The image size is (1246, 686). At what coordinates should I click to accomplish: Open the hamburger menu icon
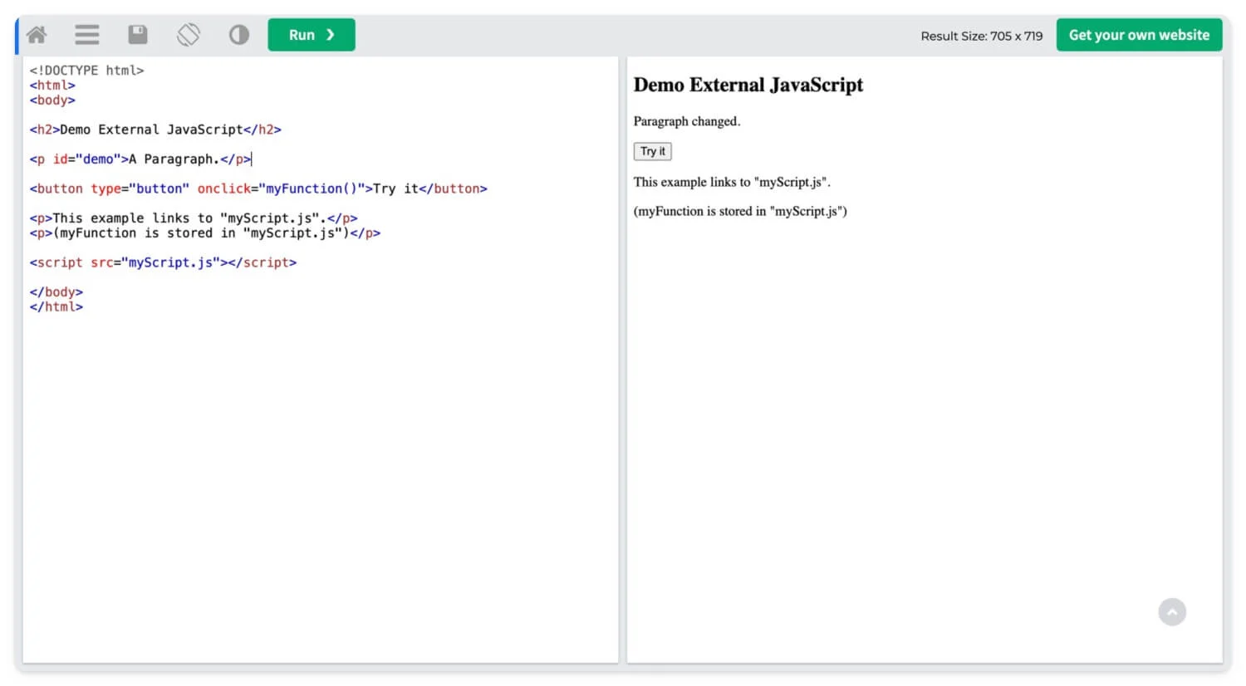(x=87, y=35)
